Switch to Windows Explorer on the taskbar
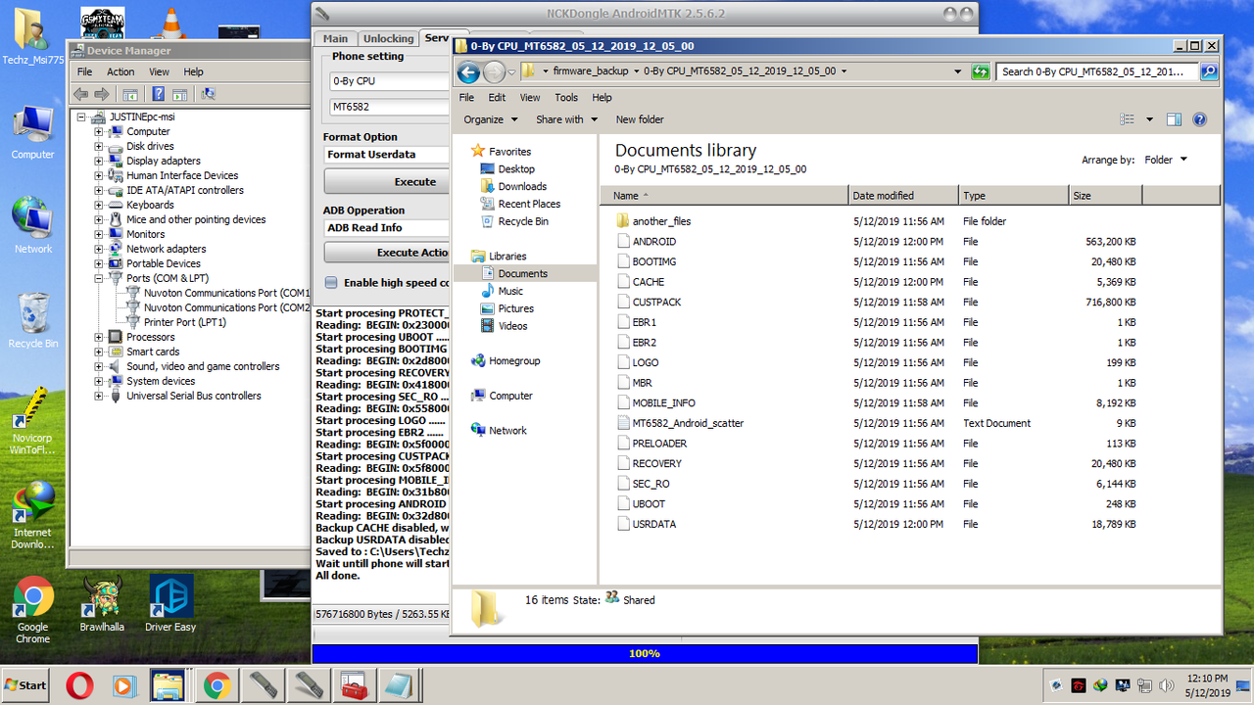This screenshot has height=705, width=1254. click(169, 685)
